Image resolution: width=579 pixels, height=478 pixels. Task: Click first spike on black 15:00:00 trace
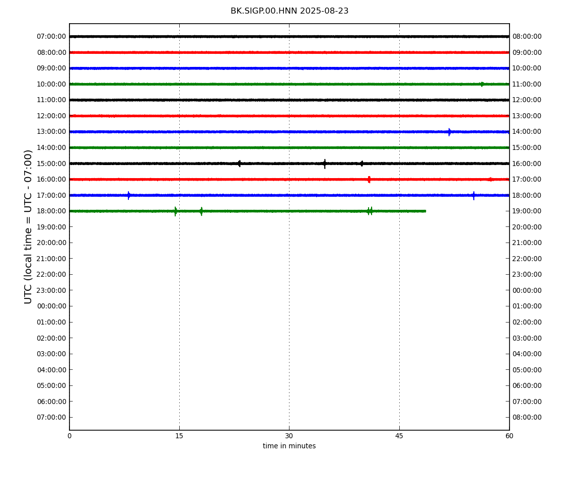click(x=239, y=164)
